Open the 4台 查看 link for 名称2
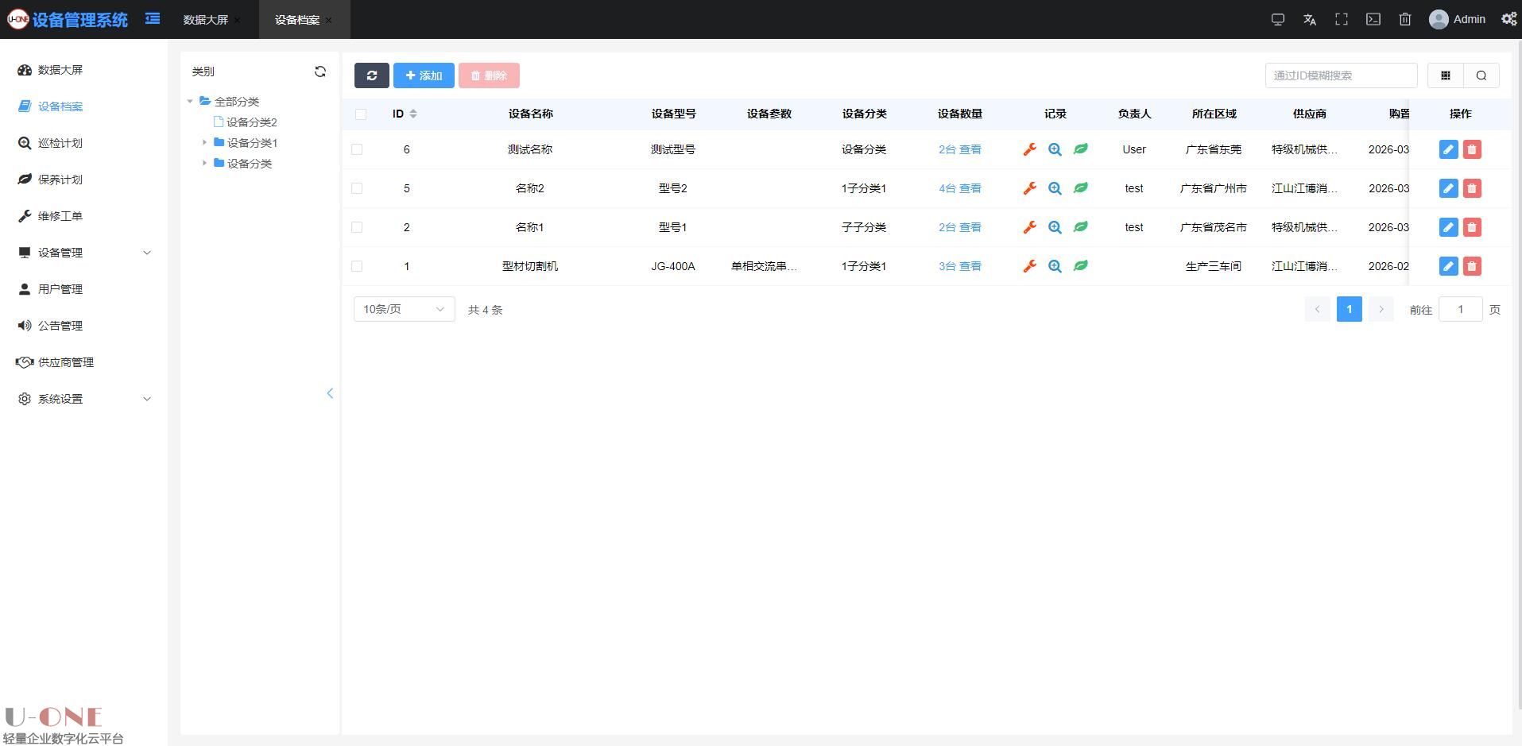The width and height of the screenshot is (1522, 746). point(959,188)
